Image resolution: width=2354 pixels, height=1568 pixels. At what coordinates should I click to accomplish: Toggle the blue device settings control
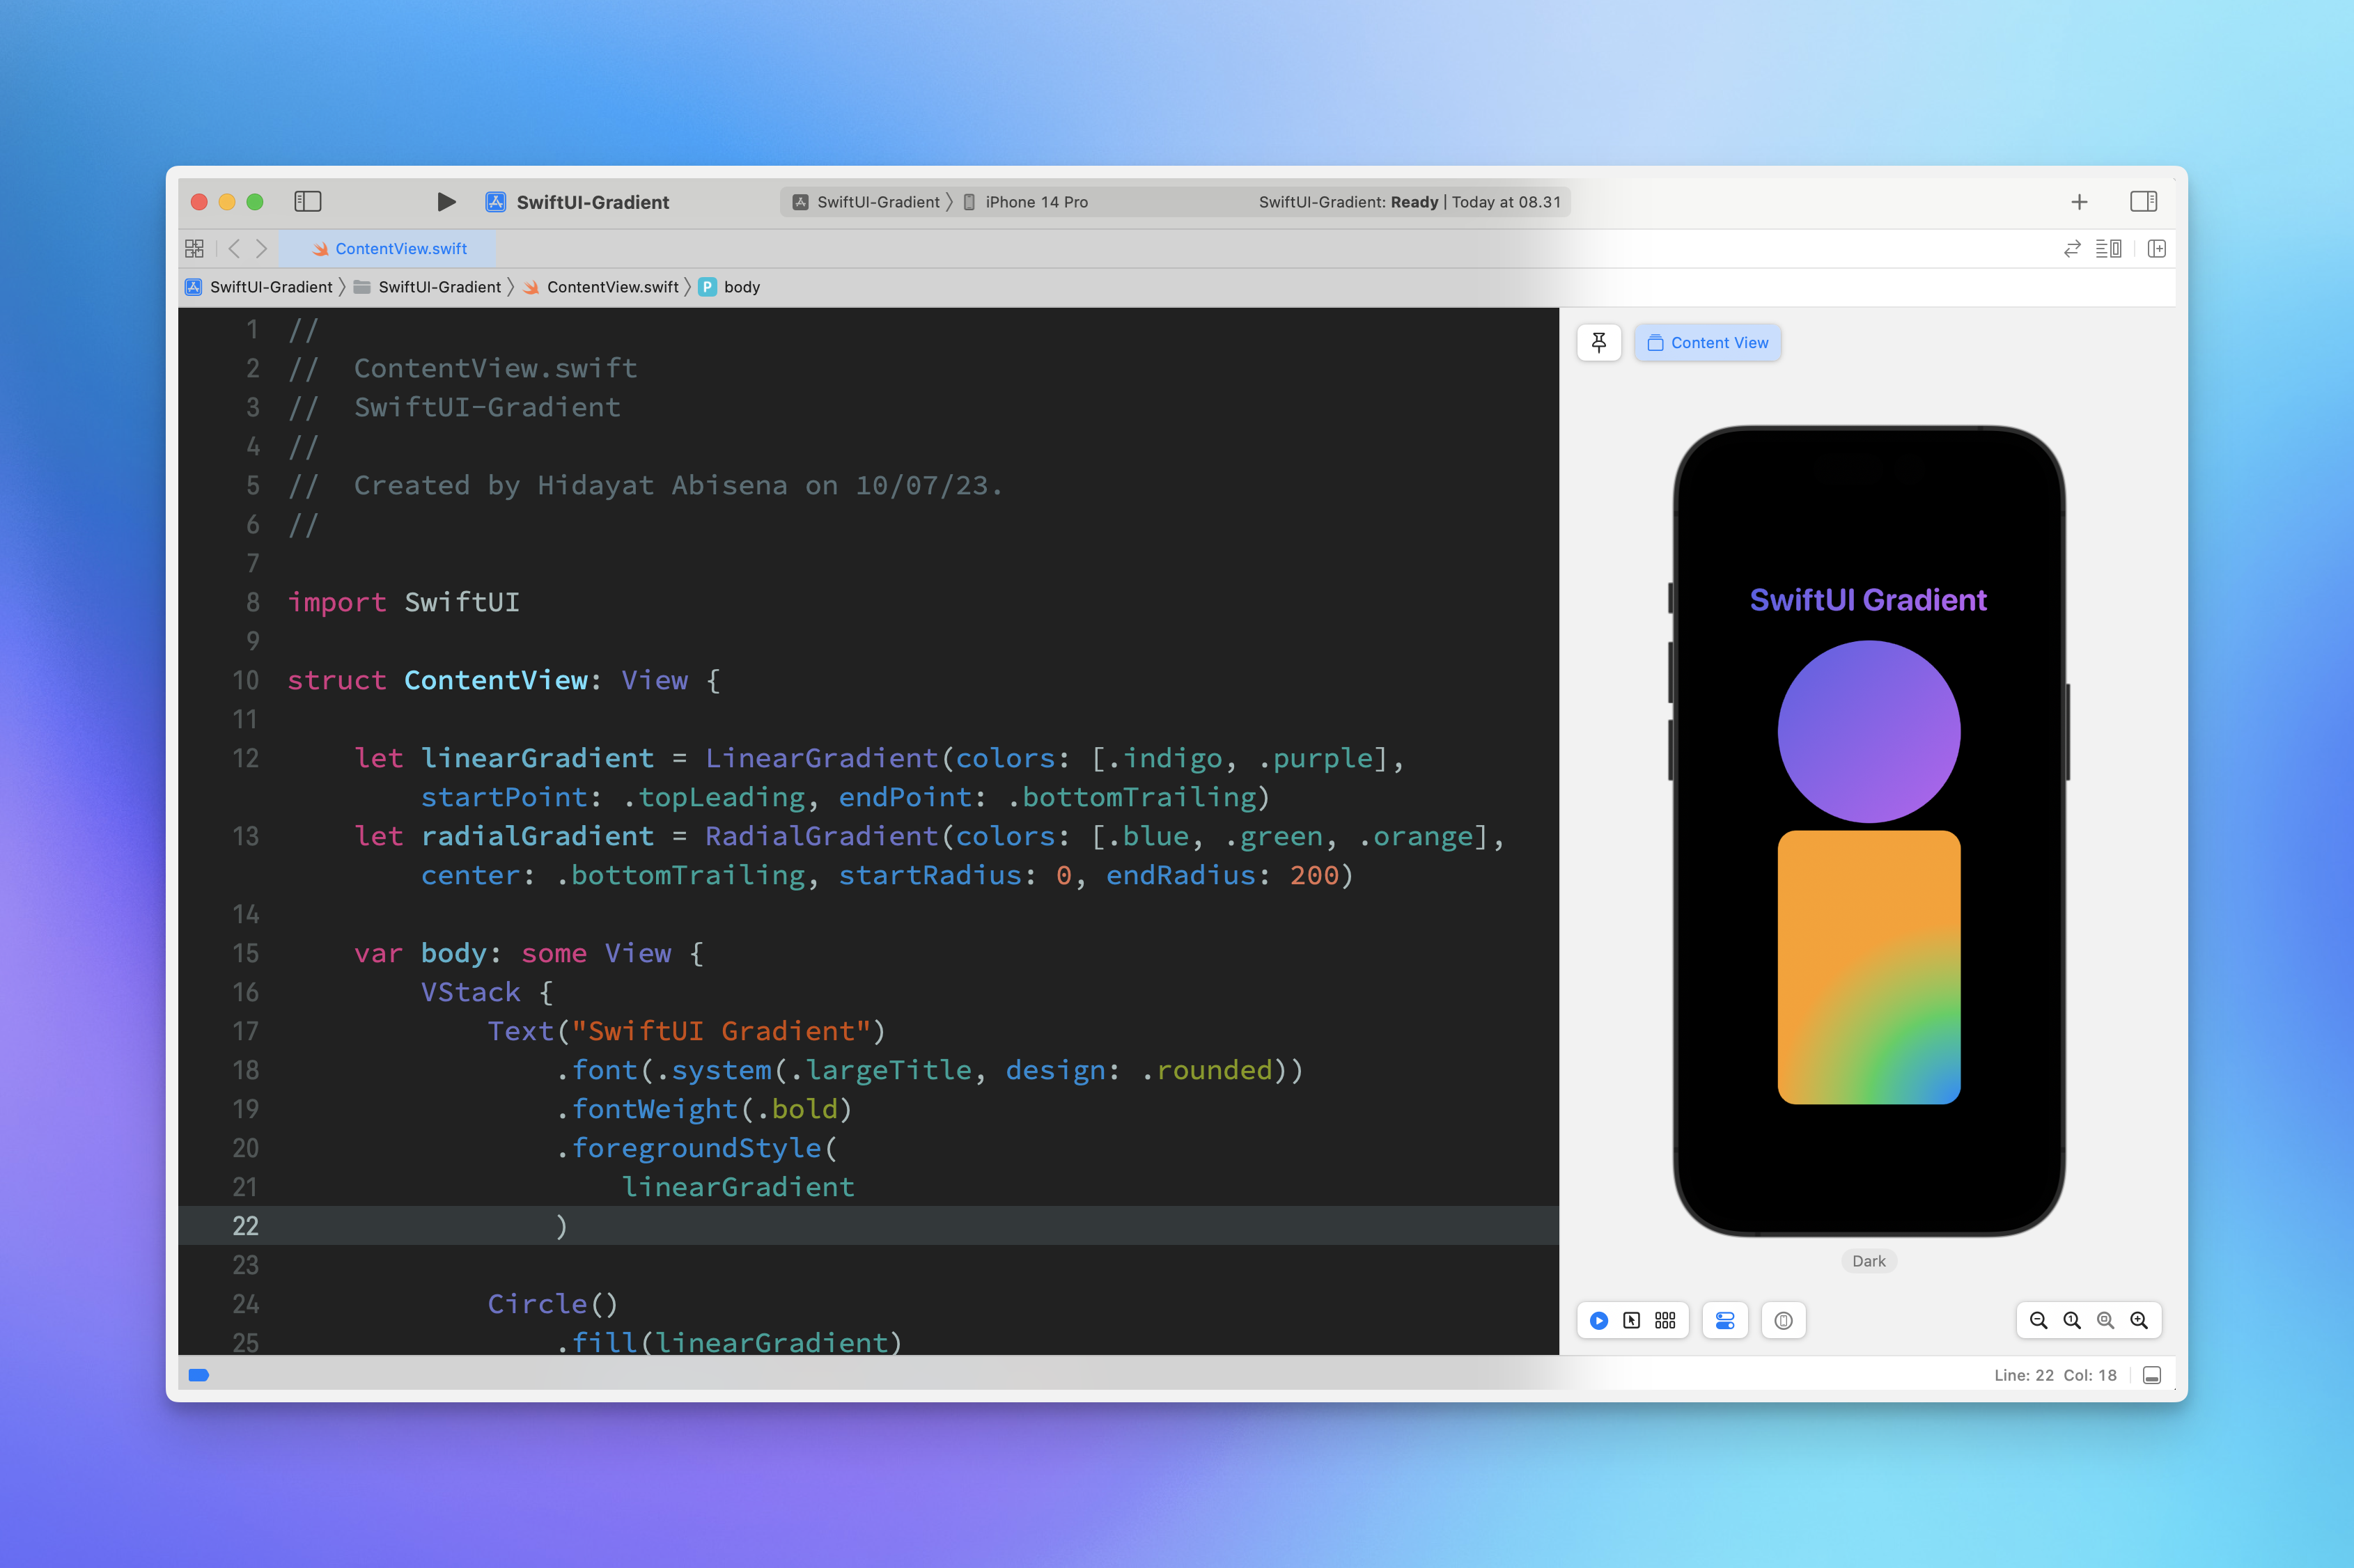coord(1726,1320)
